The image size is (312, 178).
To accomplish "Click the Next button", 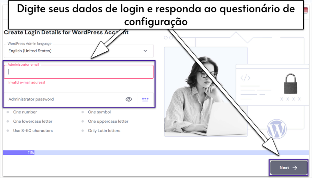I will (x=288, y=168).
